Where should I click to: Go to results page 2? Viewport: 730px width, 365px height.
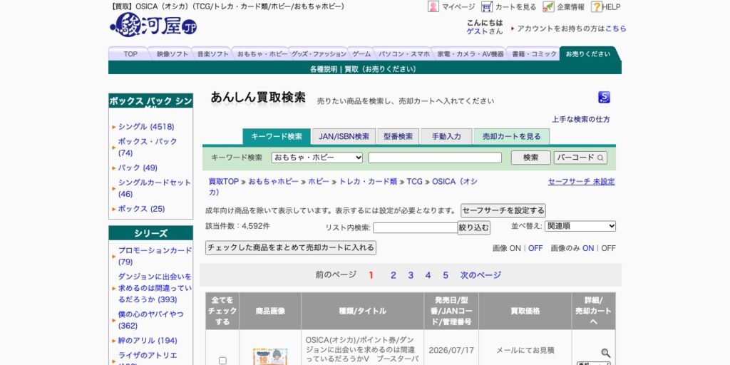(394, 275)
